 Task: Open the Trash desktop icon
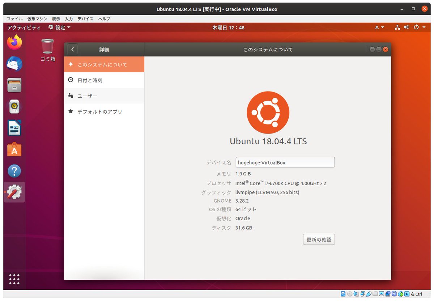(48, 50)
